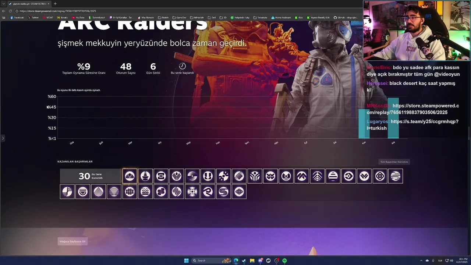Close the Steam replay browser tab
Image resolution: width=471 pixels, height=265 pixels.
pyautogui.click(x=49, y=4)
